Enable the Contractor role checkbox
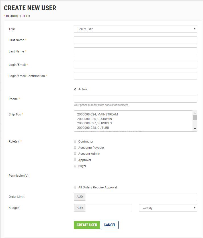The width and height of the screenshot is (203, 238). click(75, 141)
